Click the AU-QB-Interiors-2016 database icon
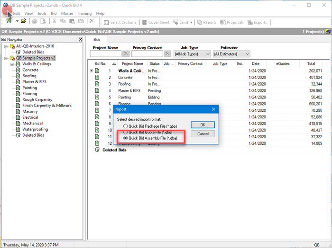 pyautogui.click(x=12, y=46)
